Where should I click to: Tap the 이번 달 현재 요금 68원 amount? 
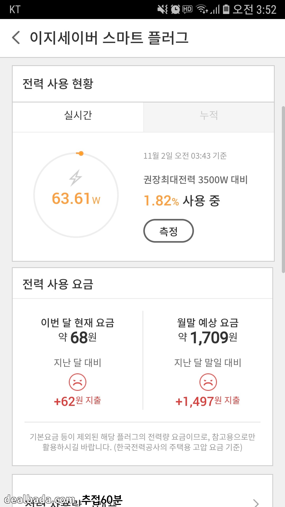point(78,337)
